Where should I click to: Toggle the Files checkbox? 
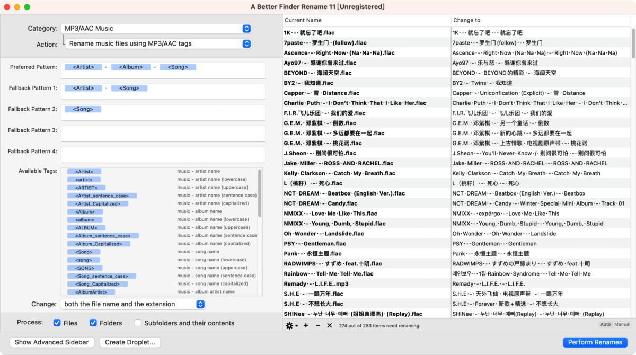coord(57,323)
